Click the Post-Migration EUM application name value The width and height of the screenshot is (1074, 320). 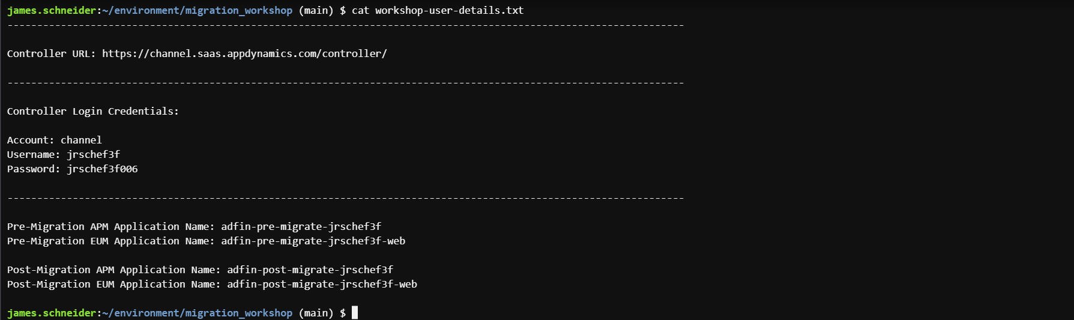pyautogui.click(x=322, y=284)
